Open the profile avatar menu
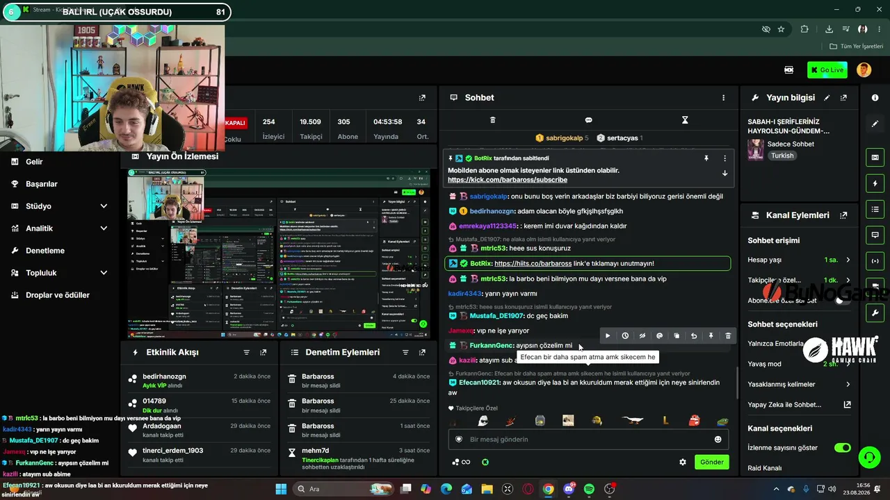Image resolution: width=890 pixels, height=500 pixels. click(864, 70)
